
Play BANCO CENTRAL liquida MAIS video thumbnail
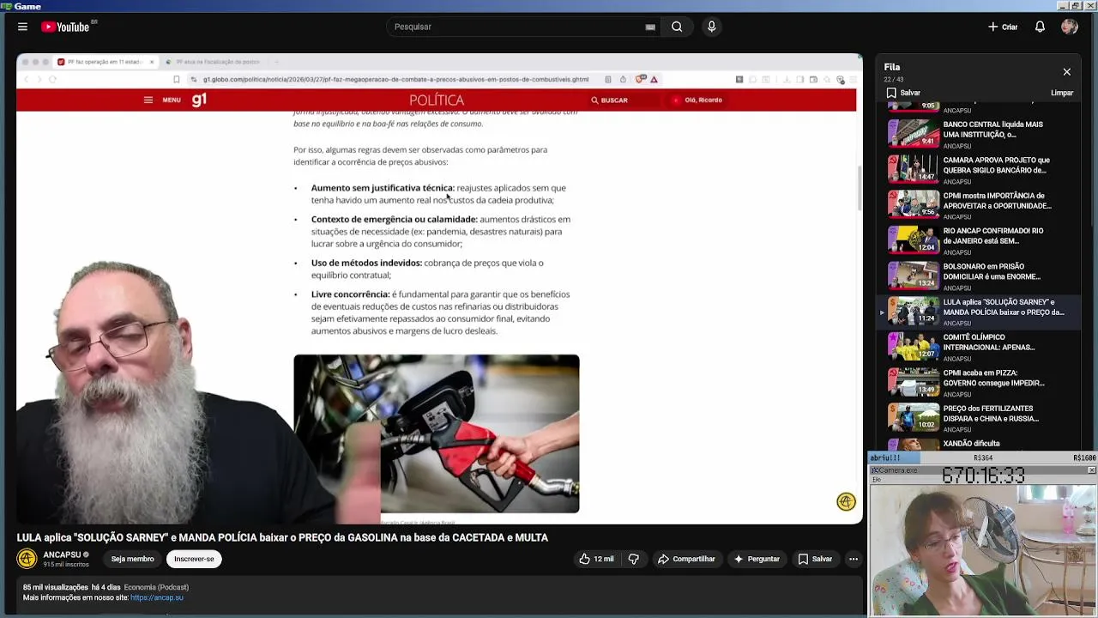pos(913,133)
